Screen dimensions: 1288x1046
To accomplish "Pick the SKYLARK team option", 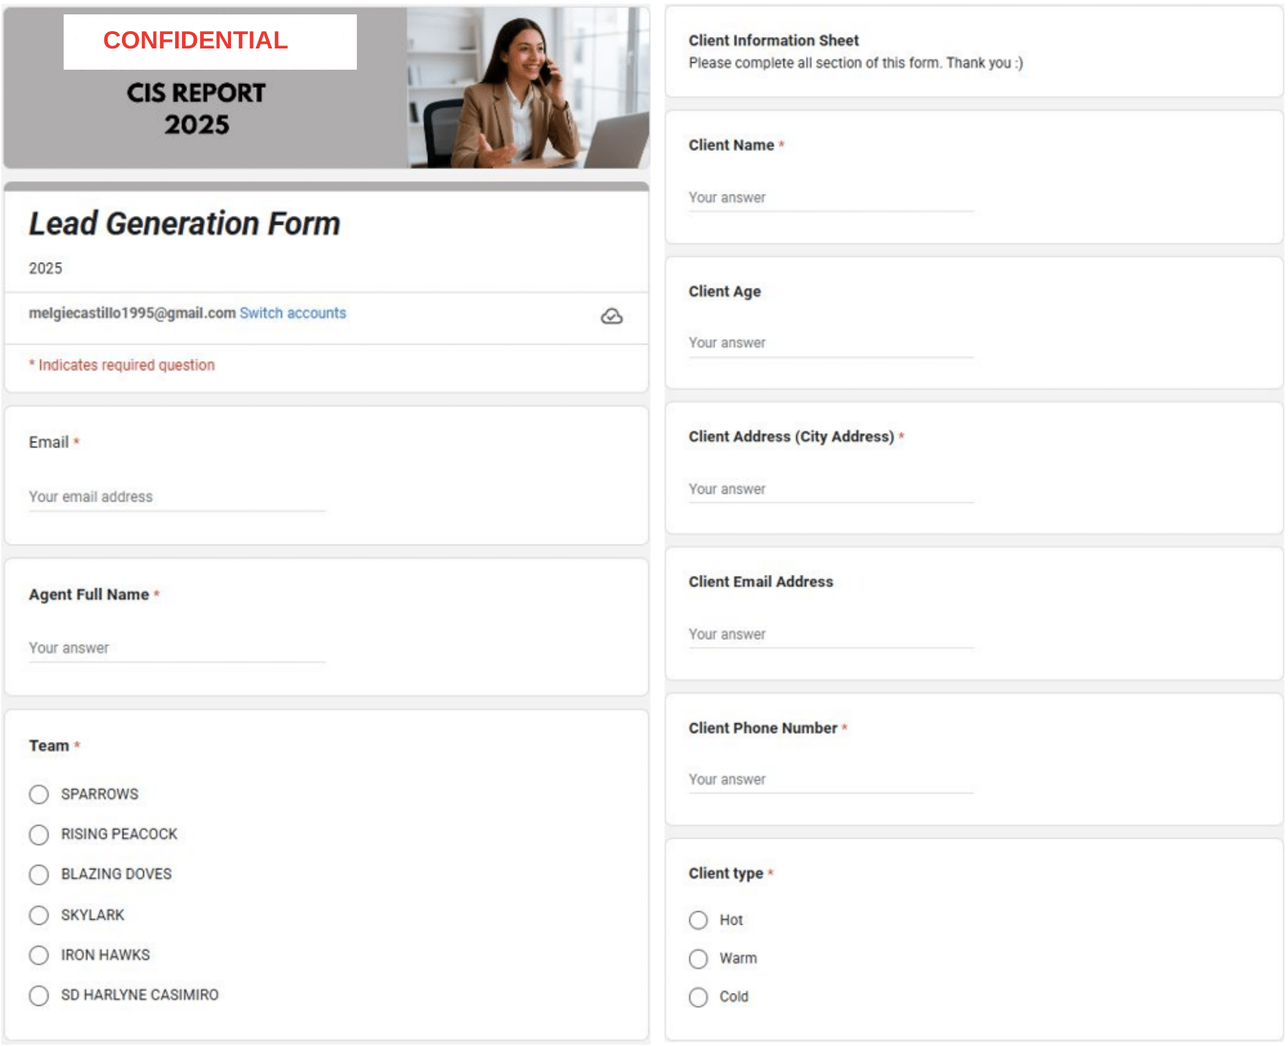I will [x=39, y=915].
